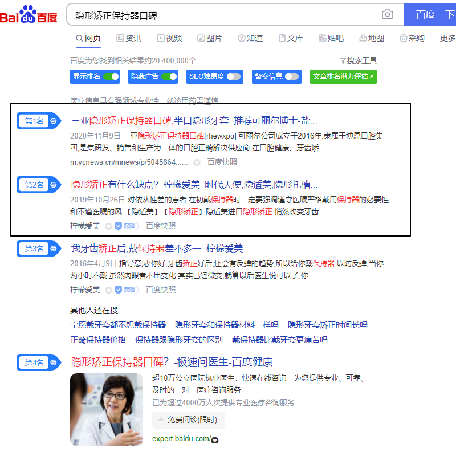Open 搜索工具 filter options
The width and height of the screenshot is (456, 456).
point(359,60)
